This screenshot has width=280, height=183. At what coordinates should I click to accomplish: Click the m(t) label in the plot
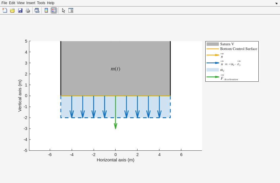(116, 69)
